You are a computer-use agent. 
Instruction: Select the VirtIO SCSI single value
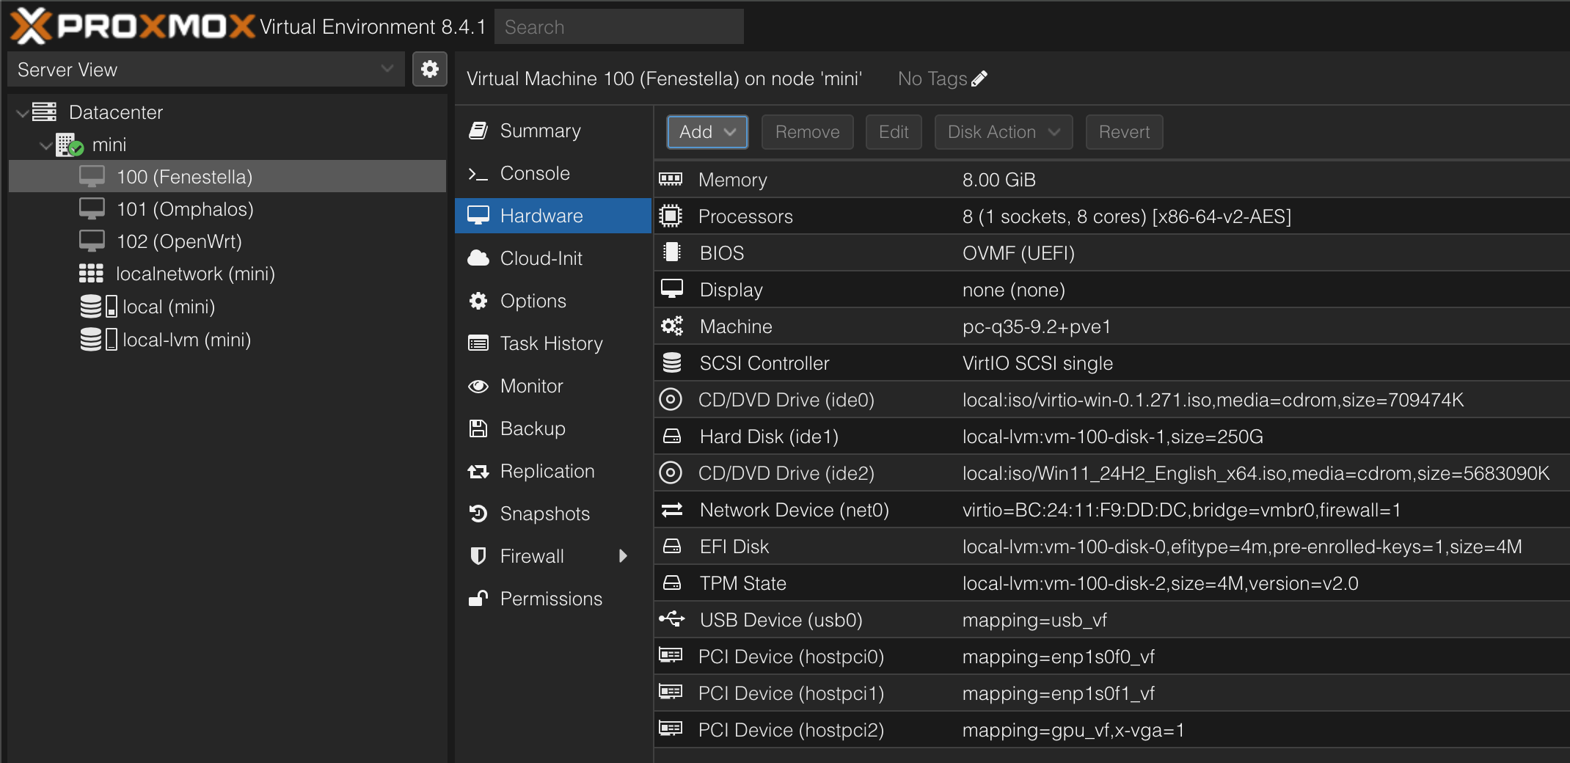pyautogui.click(x=1037, y=363)
